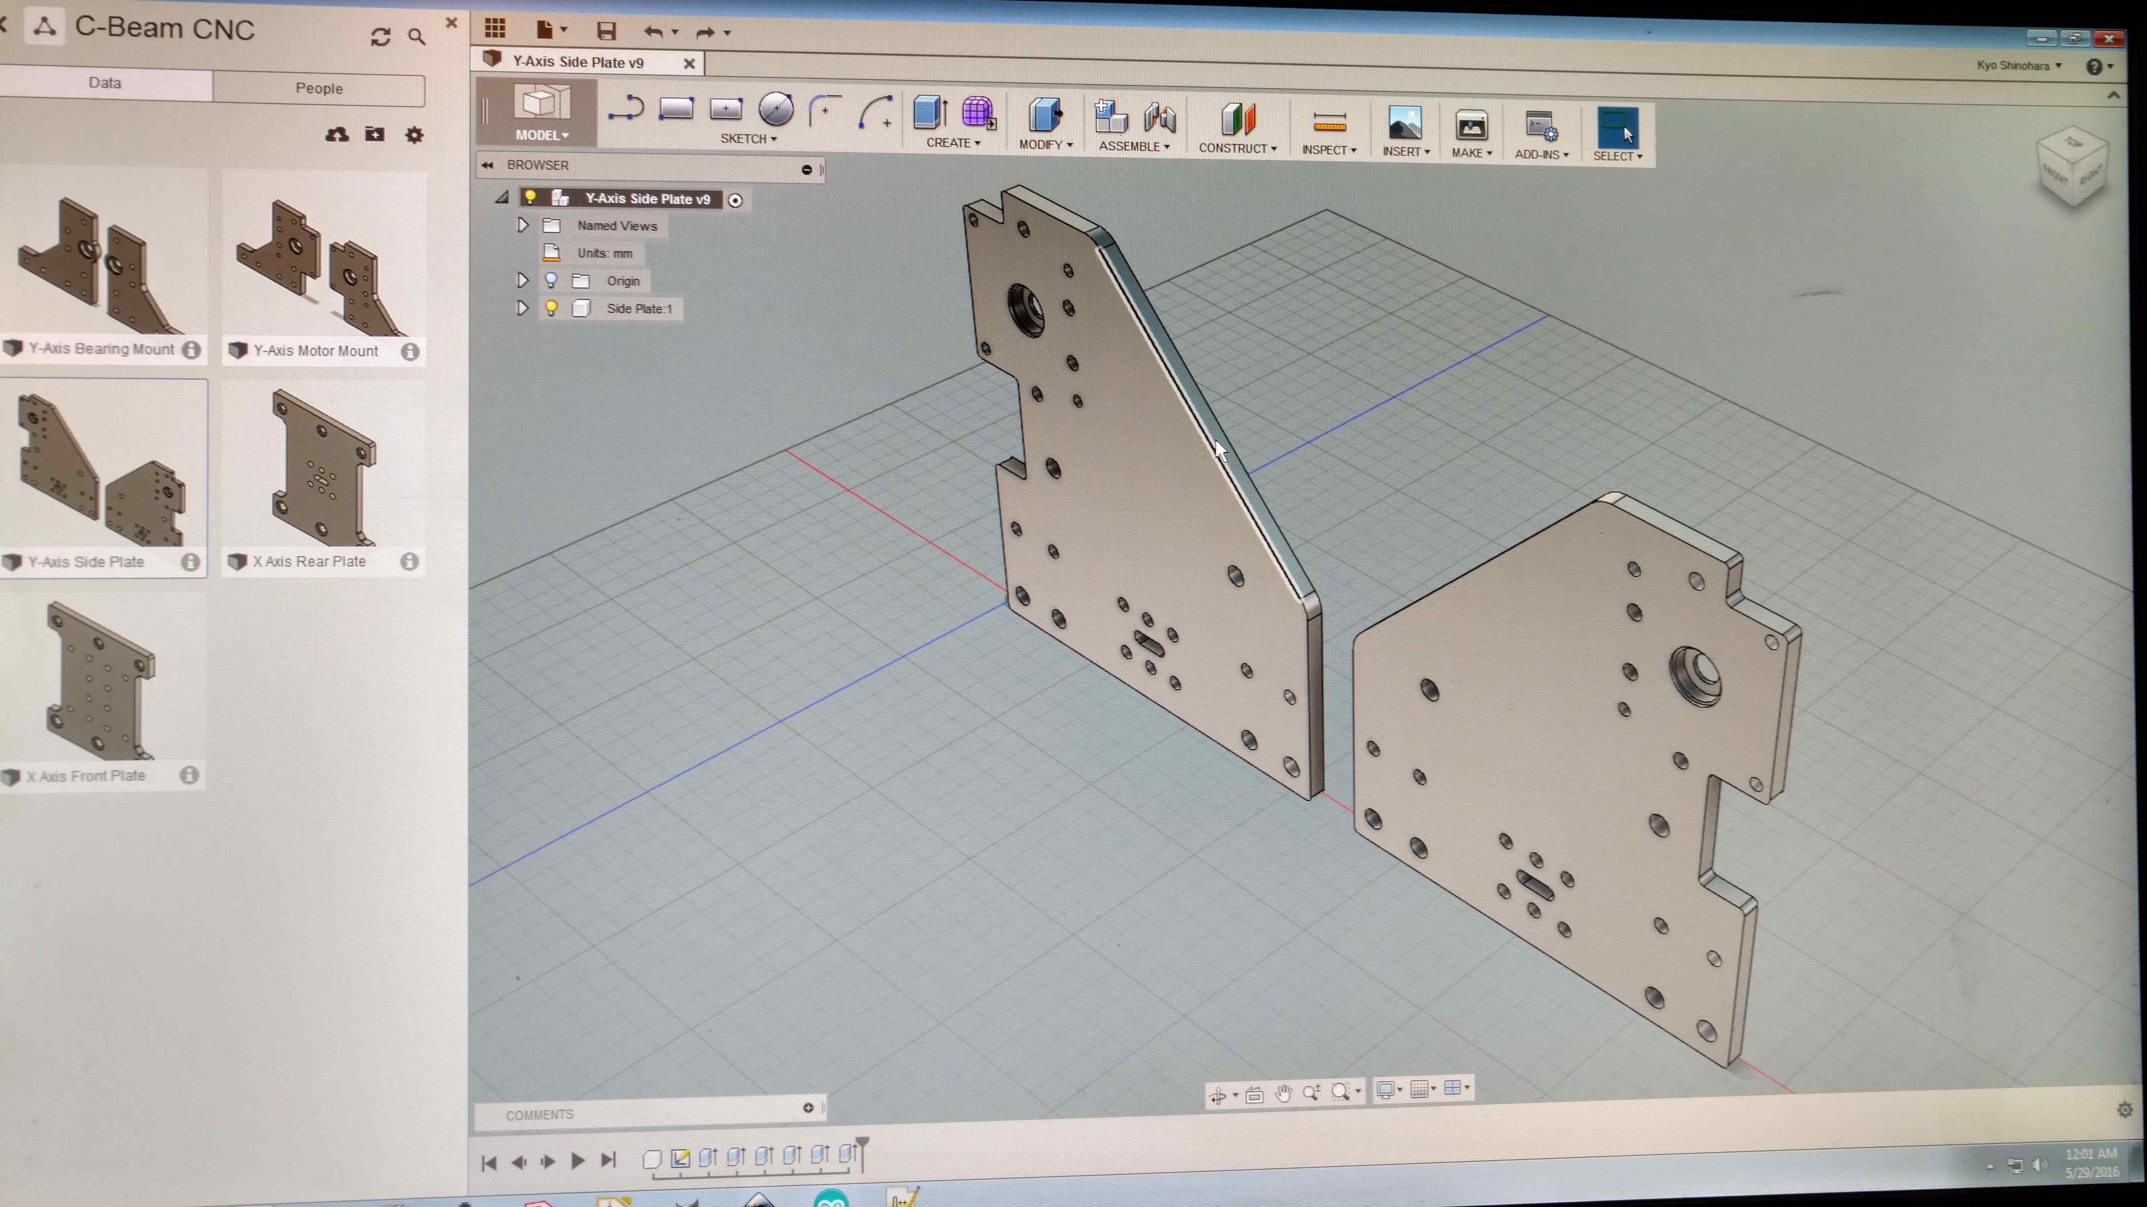
Task: Select the Circle sketch tool
Action: pyautogui.click(x=776, y=108)
